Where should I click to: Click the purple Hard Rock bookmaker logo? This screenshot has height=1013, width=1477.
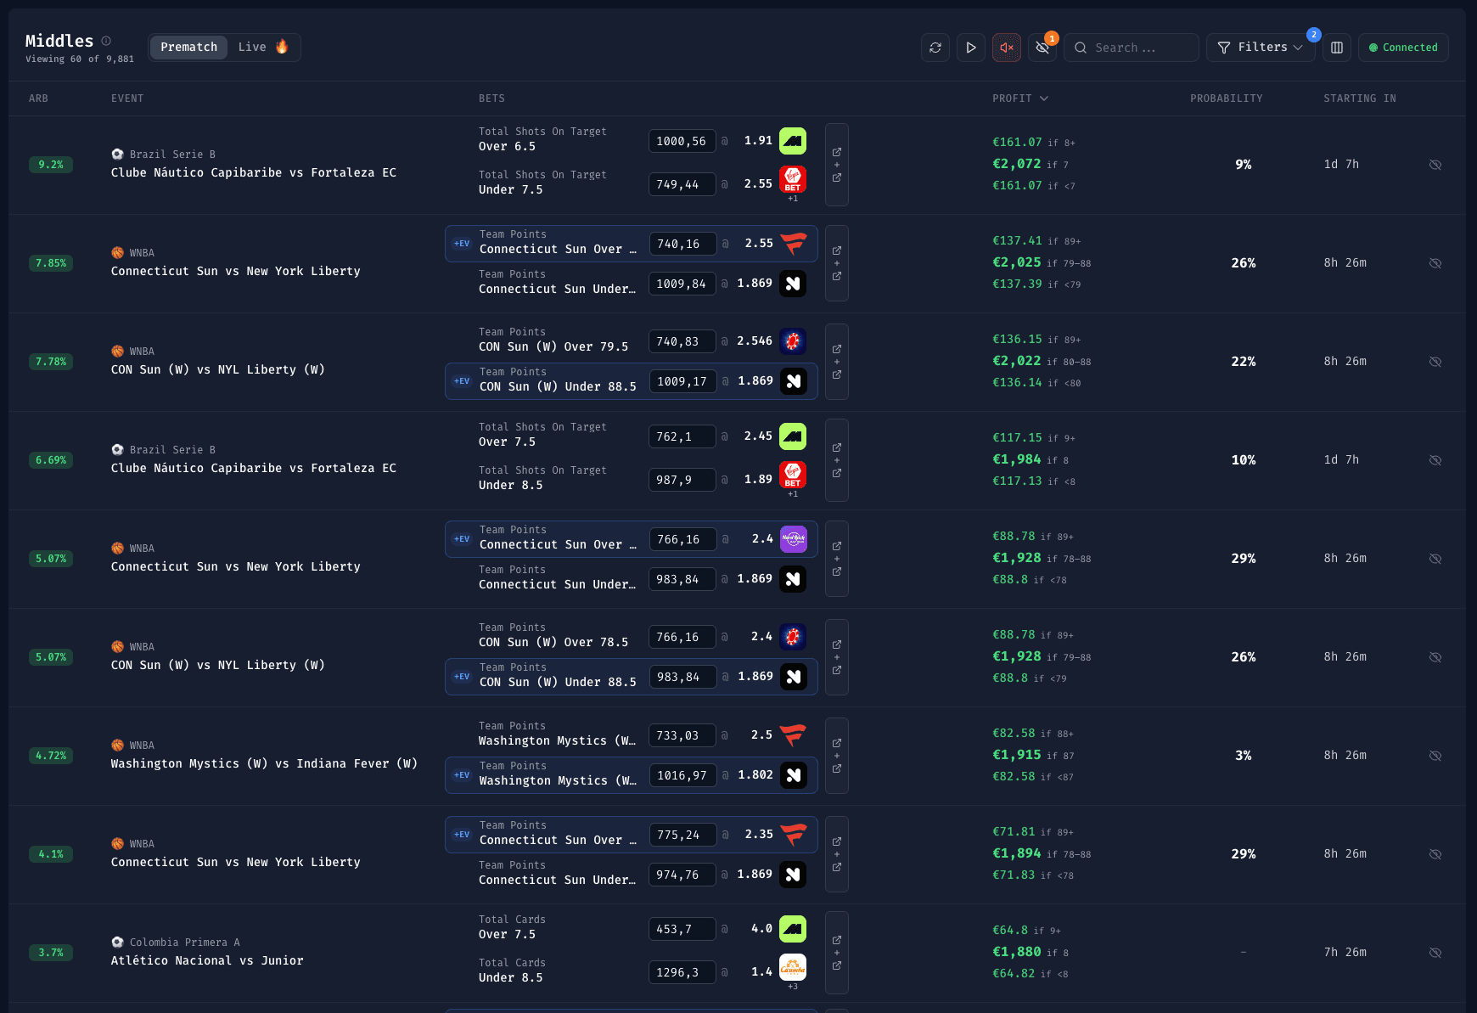click(794, 539)
